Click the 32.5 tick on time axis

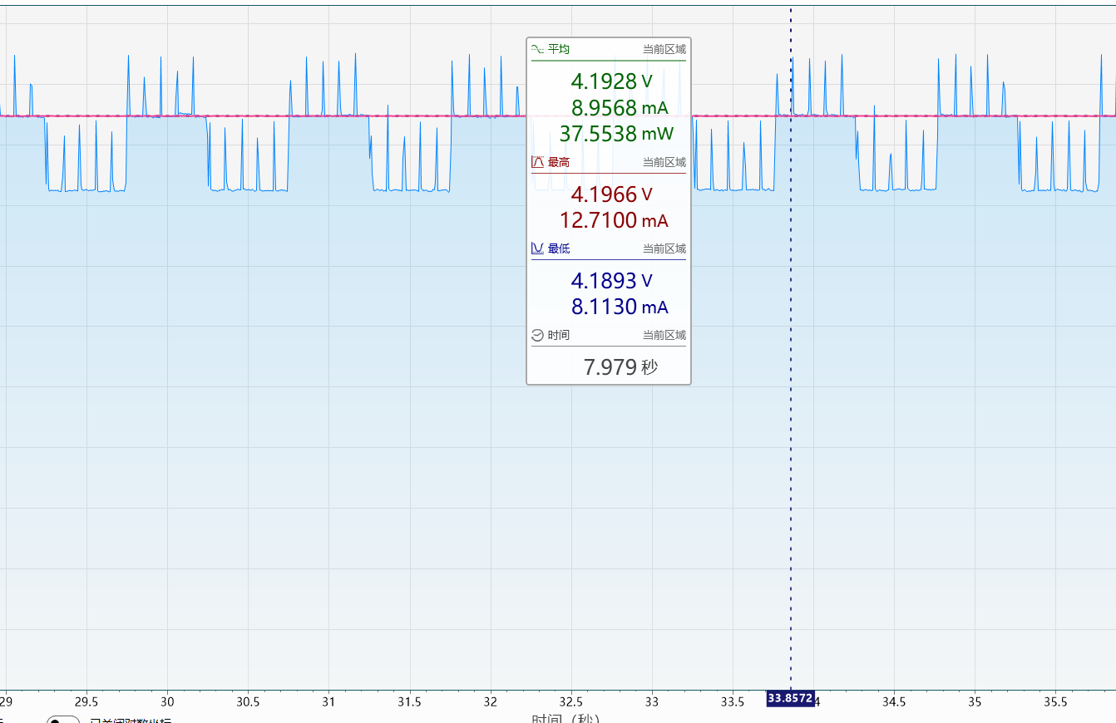(x=570, y=702)
